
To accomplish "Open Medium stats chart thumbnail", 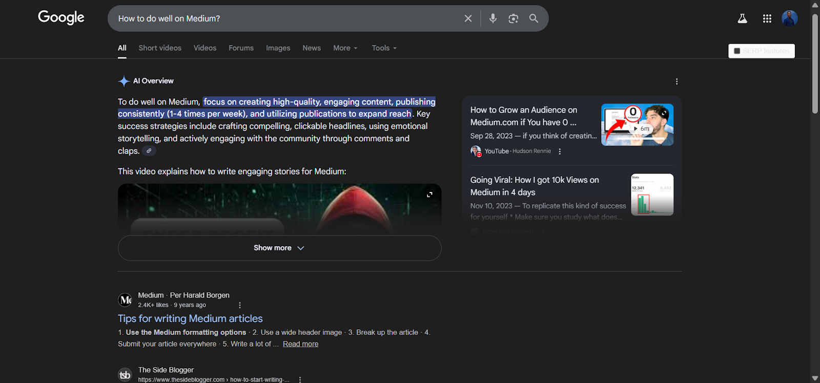I will (x=652, y=195).
